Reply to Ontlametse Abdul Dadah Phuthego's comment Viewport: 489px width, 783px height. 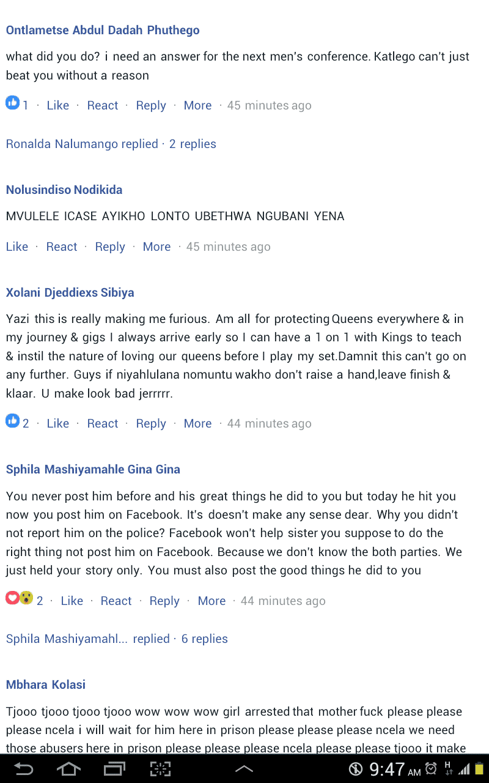pos(151,105)
